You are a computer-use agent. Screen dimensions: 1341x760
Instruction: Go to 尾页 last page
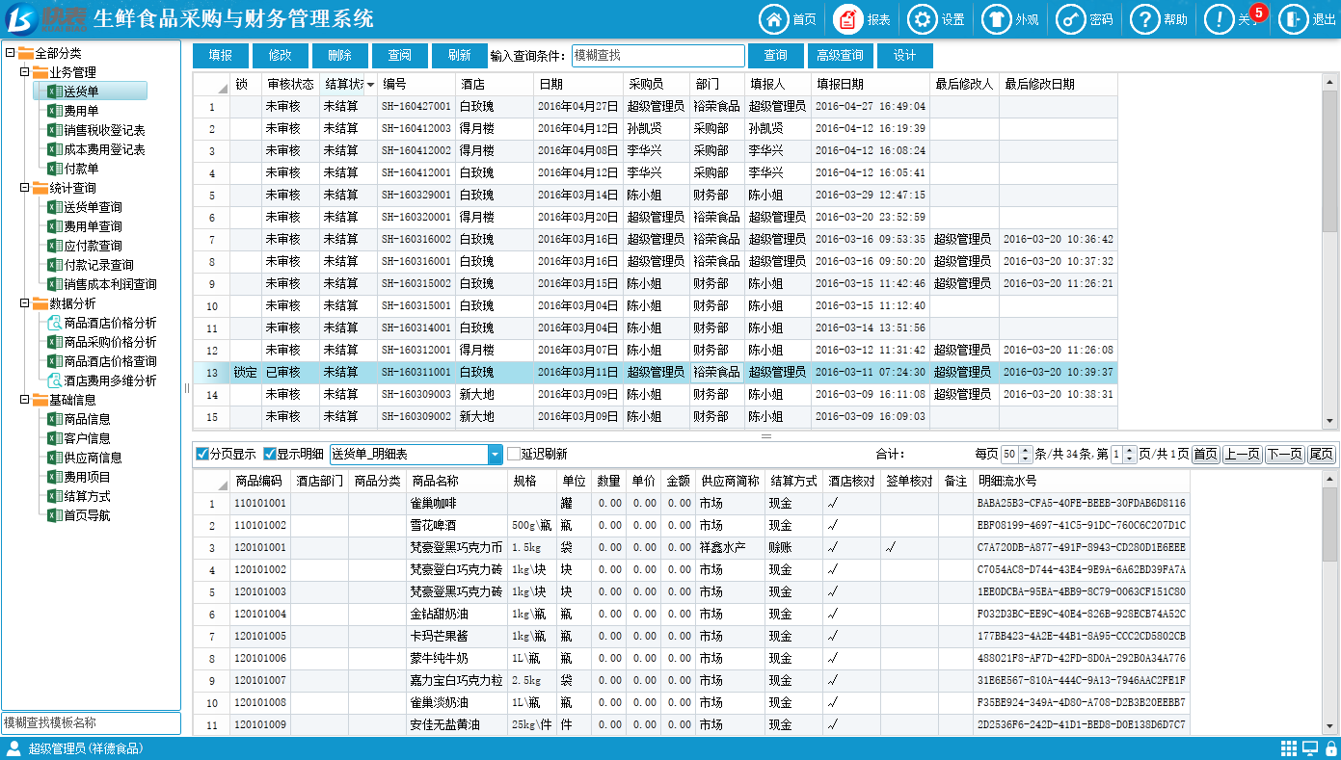(1321, 455)
